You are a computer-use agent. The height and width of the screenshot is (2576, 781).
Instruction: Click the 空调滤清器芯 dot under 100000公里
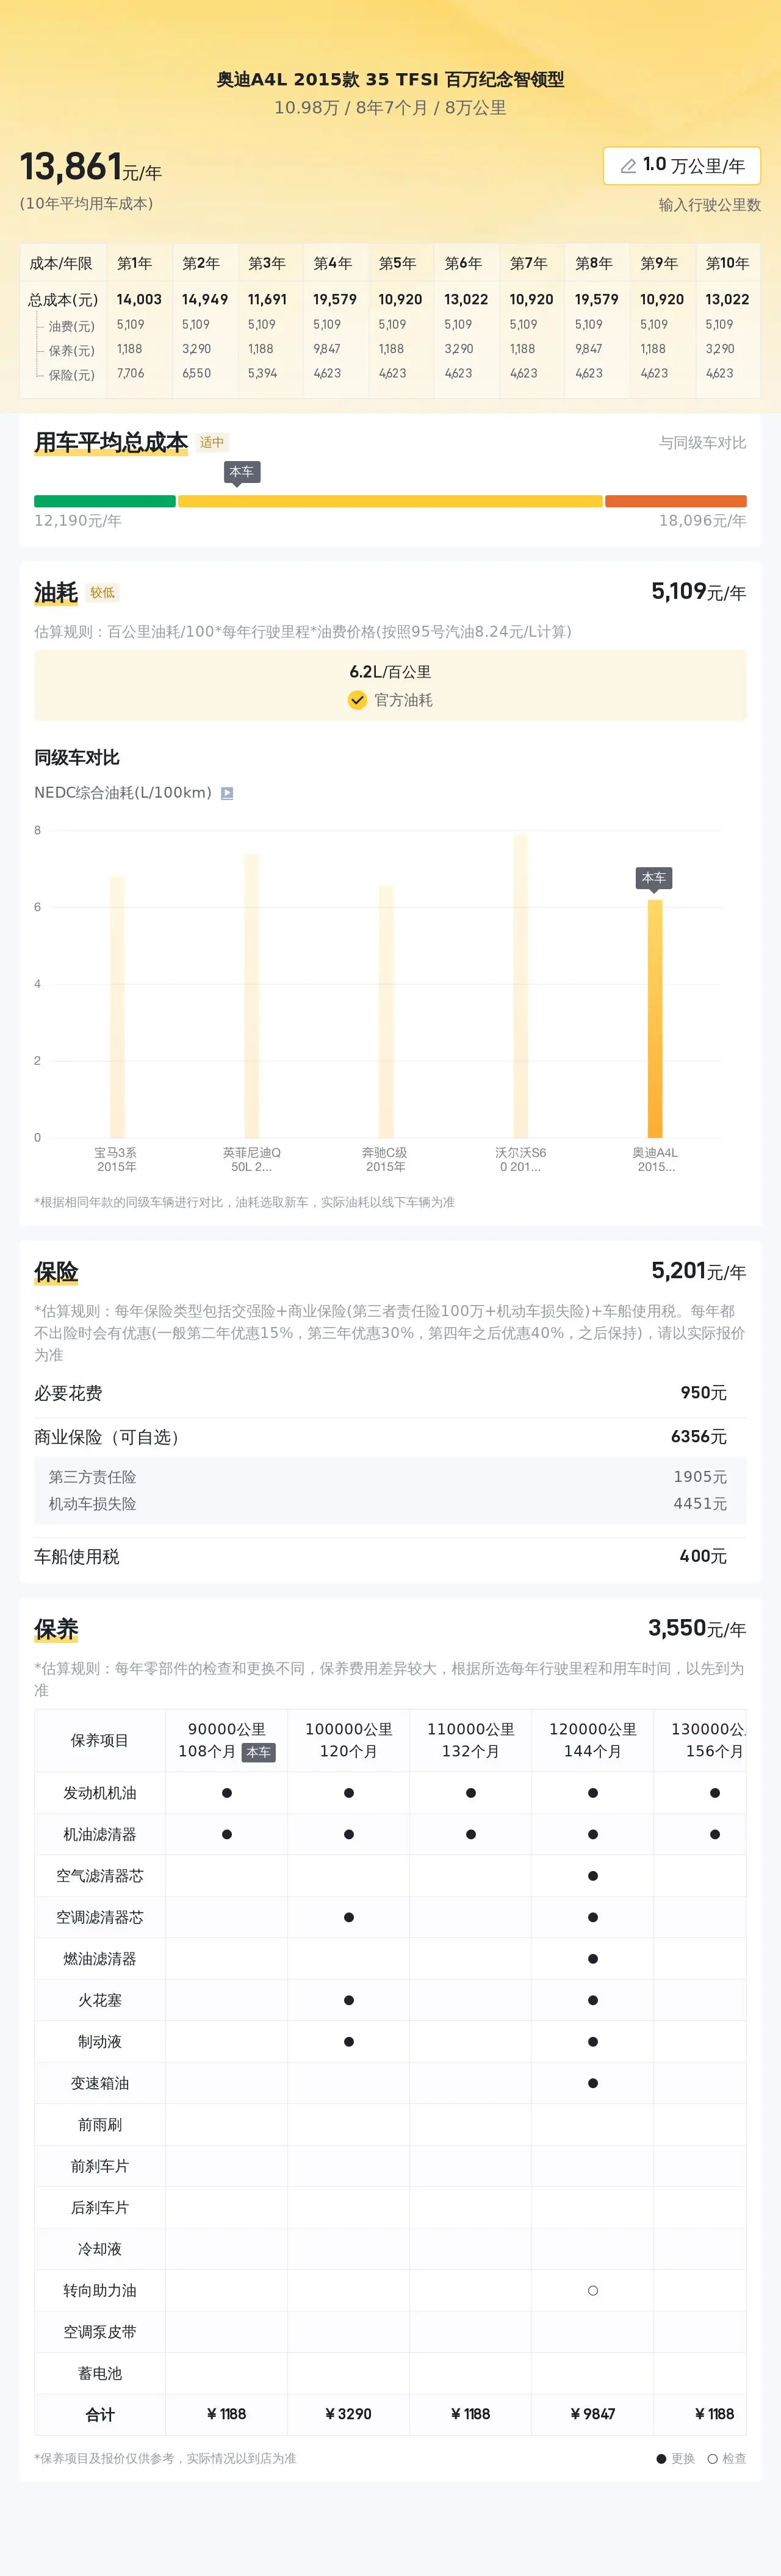349,1917
